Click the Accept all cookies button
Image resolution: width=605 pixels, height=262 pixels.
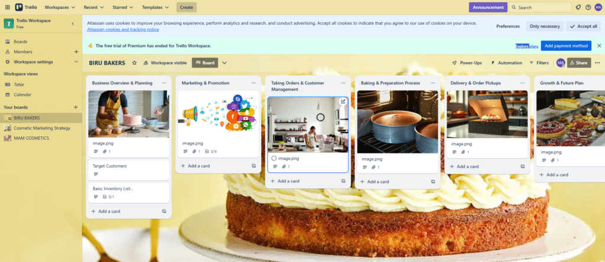click(583, 26)
